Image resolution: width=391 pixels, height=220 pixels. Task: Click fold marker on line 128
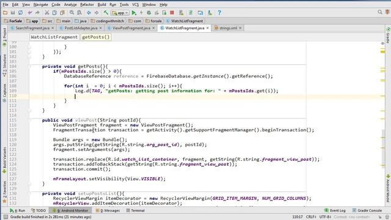click(29, 183)
